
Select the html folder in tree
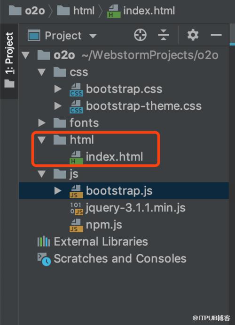click(82, 140)
